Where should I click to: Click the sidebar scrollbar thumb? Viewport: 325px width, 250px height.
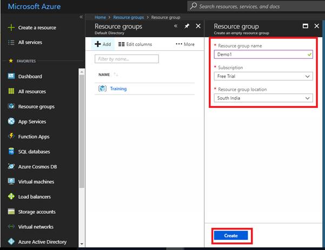[x=82, y=131]
